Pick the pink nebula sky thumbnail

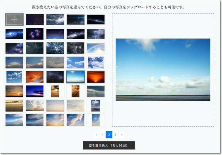(x=35, y=34)
